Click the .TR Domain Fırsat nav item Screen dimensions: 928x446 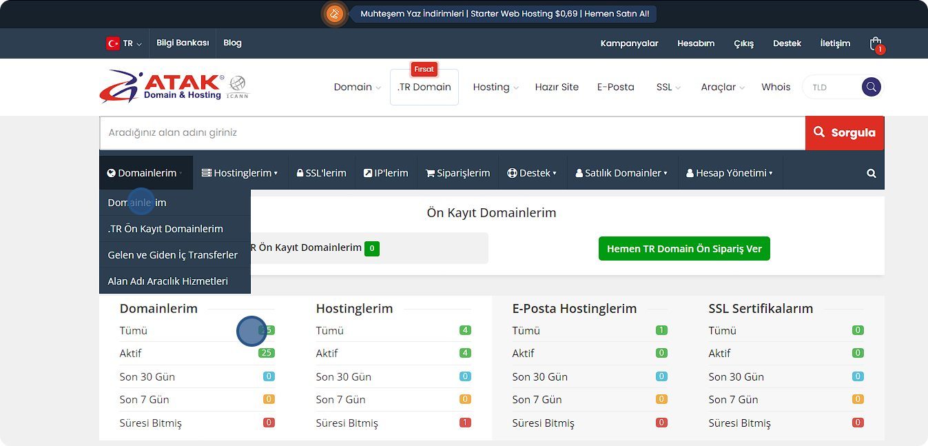point(424,87)
